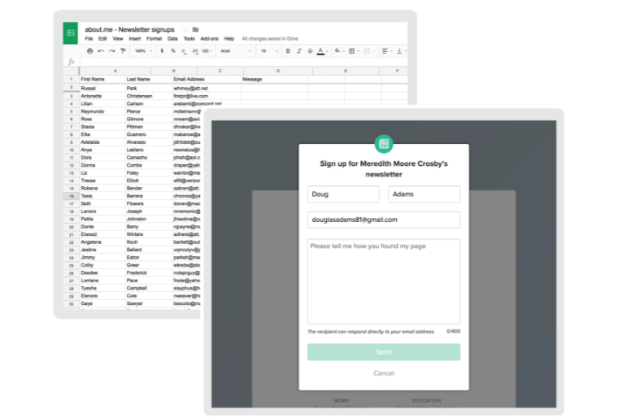The width and height of the screenshot is (618, 418).
Task: Open the zoom 100% dropdown
Action: coord(143,51)
